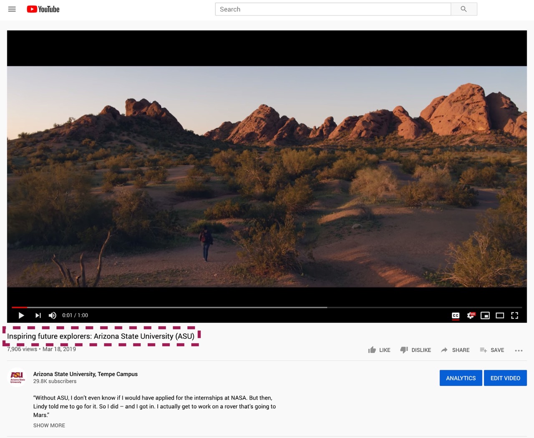Open the player settings gear
Image resolution: width=534 pixels, height=438 pixels.
coord(471,315)
